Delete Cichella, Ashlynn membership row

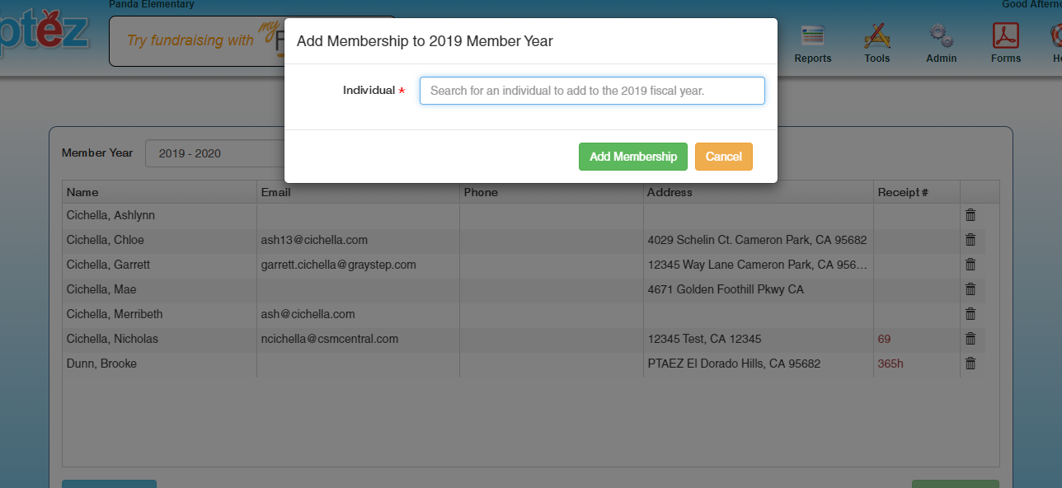point(970,215)
